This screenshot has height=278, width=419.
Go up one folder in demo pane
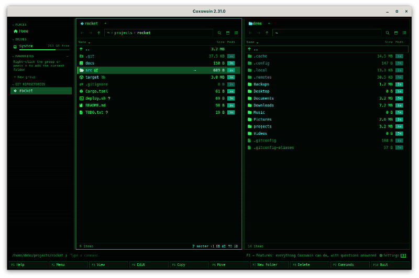tap(267, 33)
